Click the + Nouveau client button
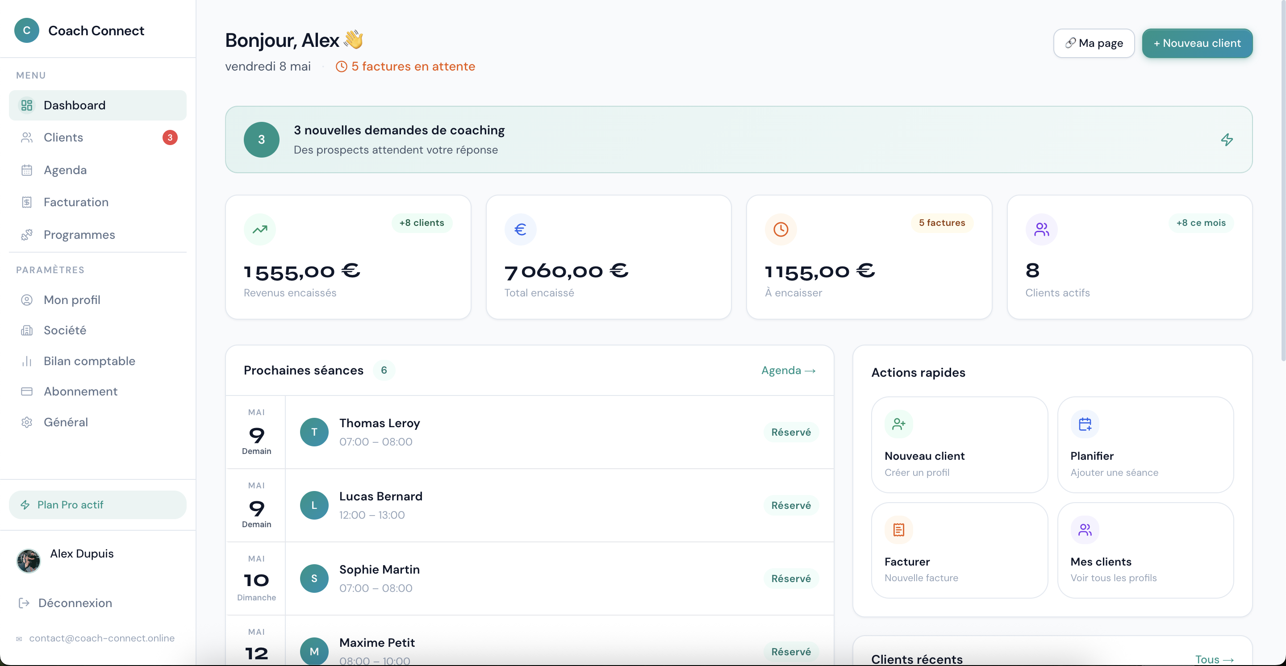The height and width of the screenshot is (666, 1286). [1197, 43]
